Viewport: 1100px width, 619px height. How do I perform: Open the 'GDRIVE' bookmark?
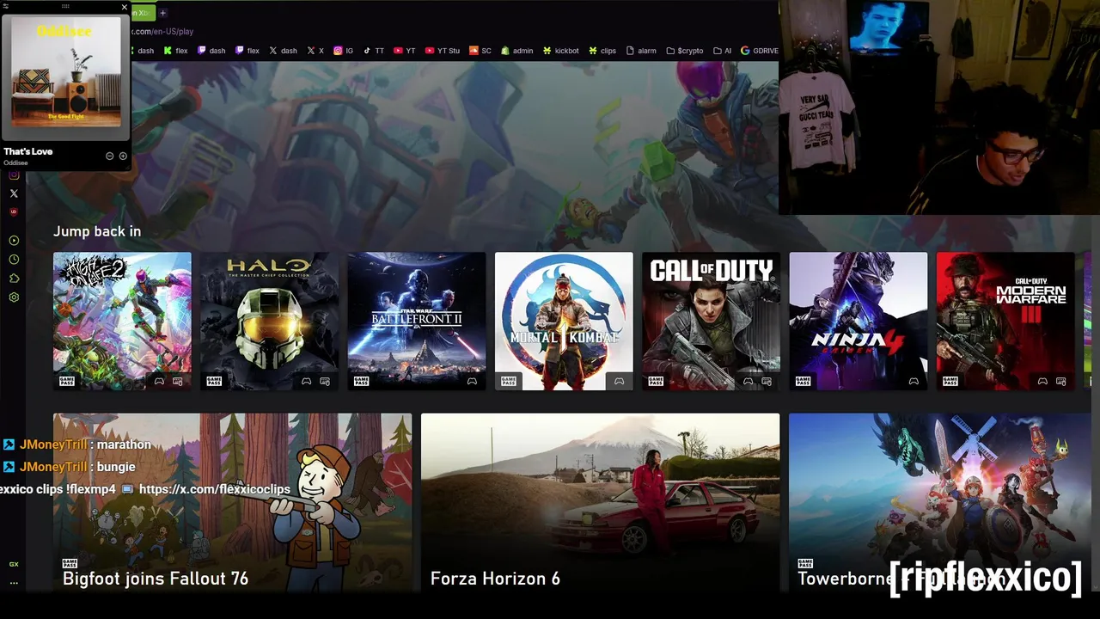[x=760, y=51]
